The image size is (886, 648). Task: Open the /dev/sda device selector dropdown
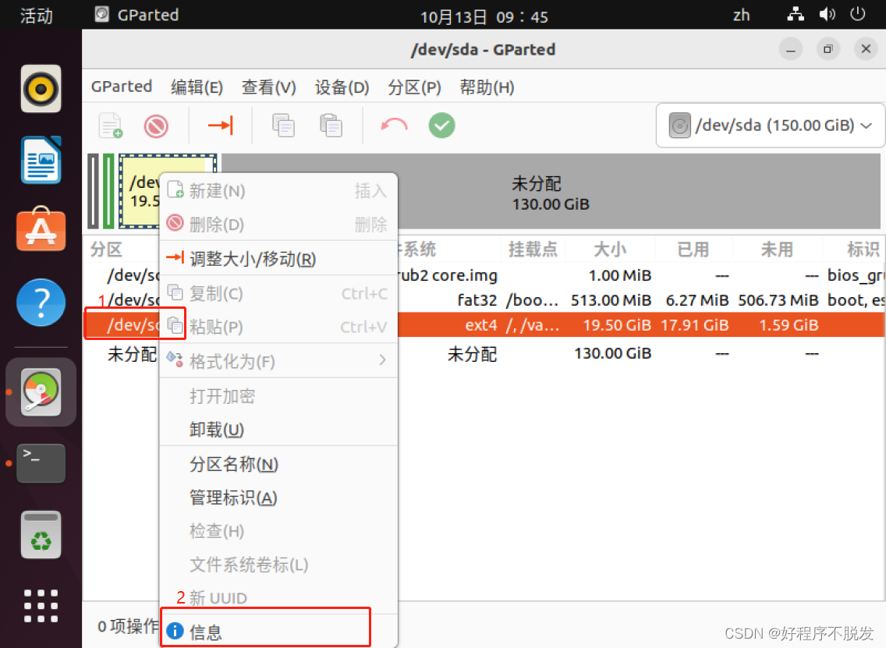pos(769,125)
